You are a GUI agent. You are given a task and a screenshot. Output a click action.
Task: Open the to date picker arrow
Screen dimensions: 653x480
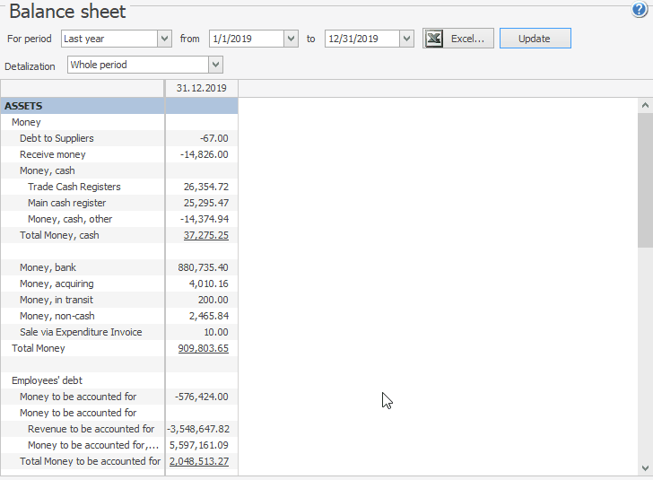click(407, 39)
